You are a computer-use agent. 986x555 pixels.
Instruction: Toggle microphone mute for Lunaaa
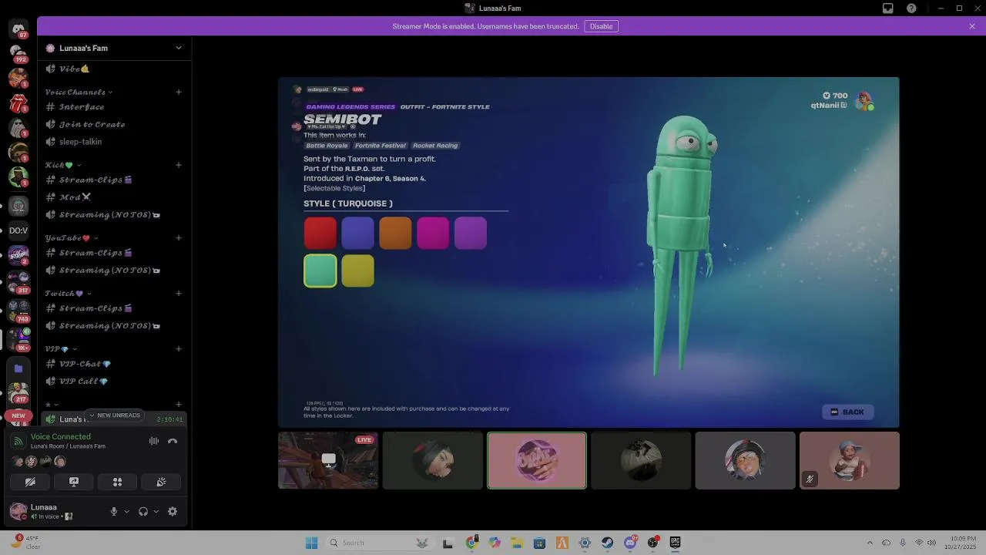114,511
